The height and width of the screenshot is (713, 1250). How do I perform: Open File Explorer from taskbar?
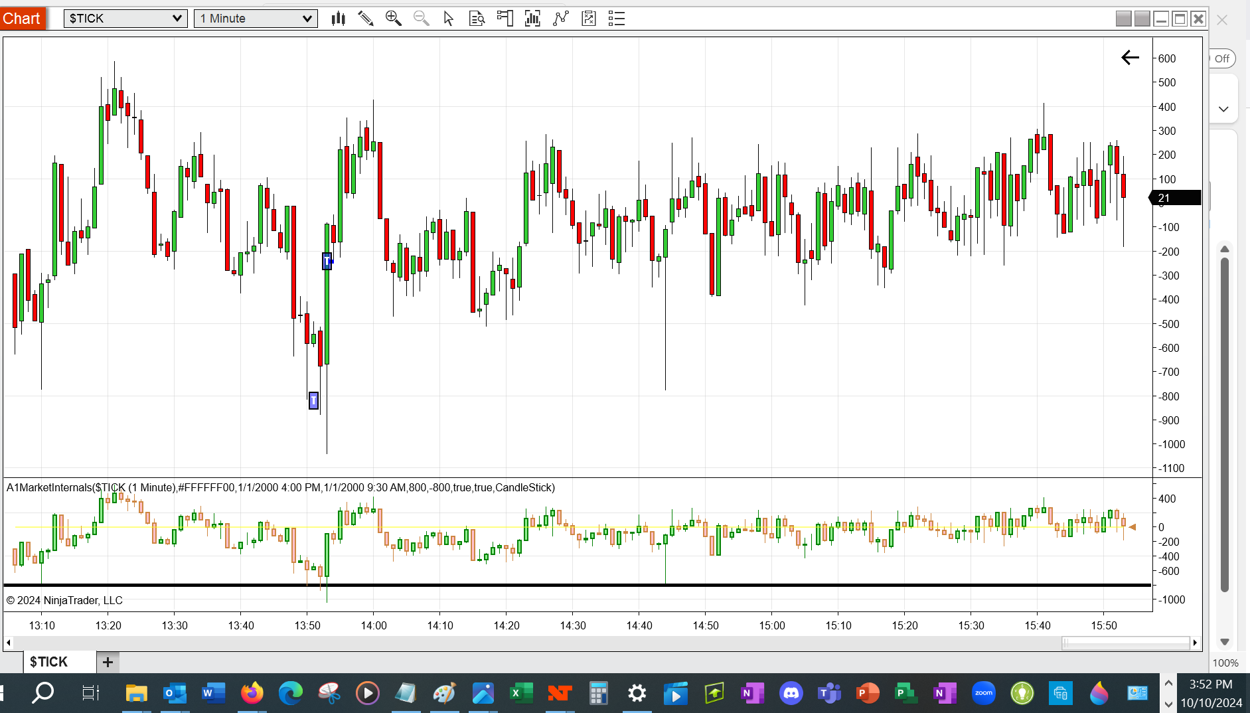[136, 694]
